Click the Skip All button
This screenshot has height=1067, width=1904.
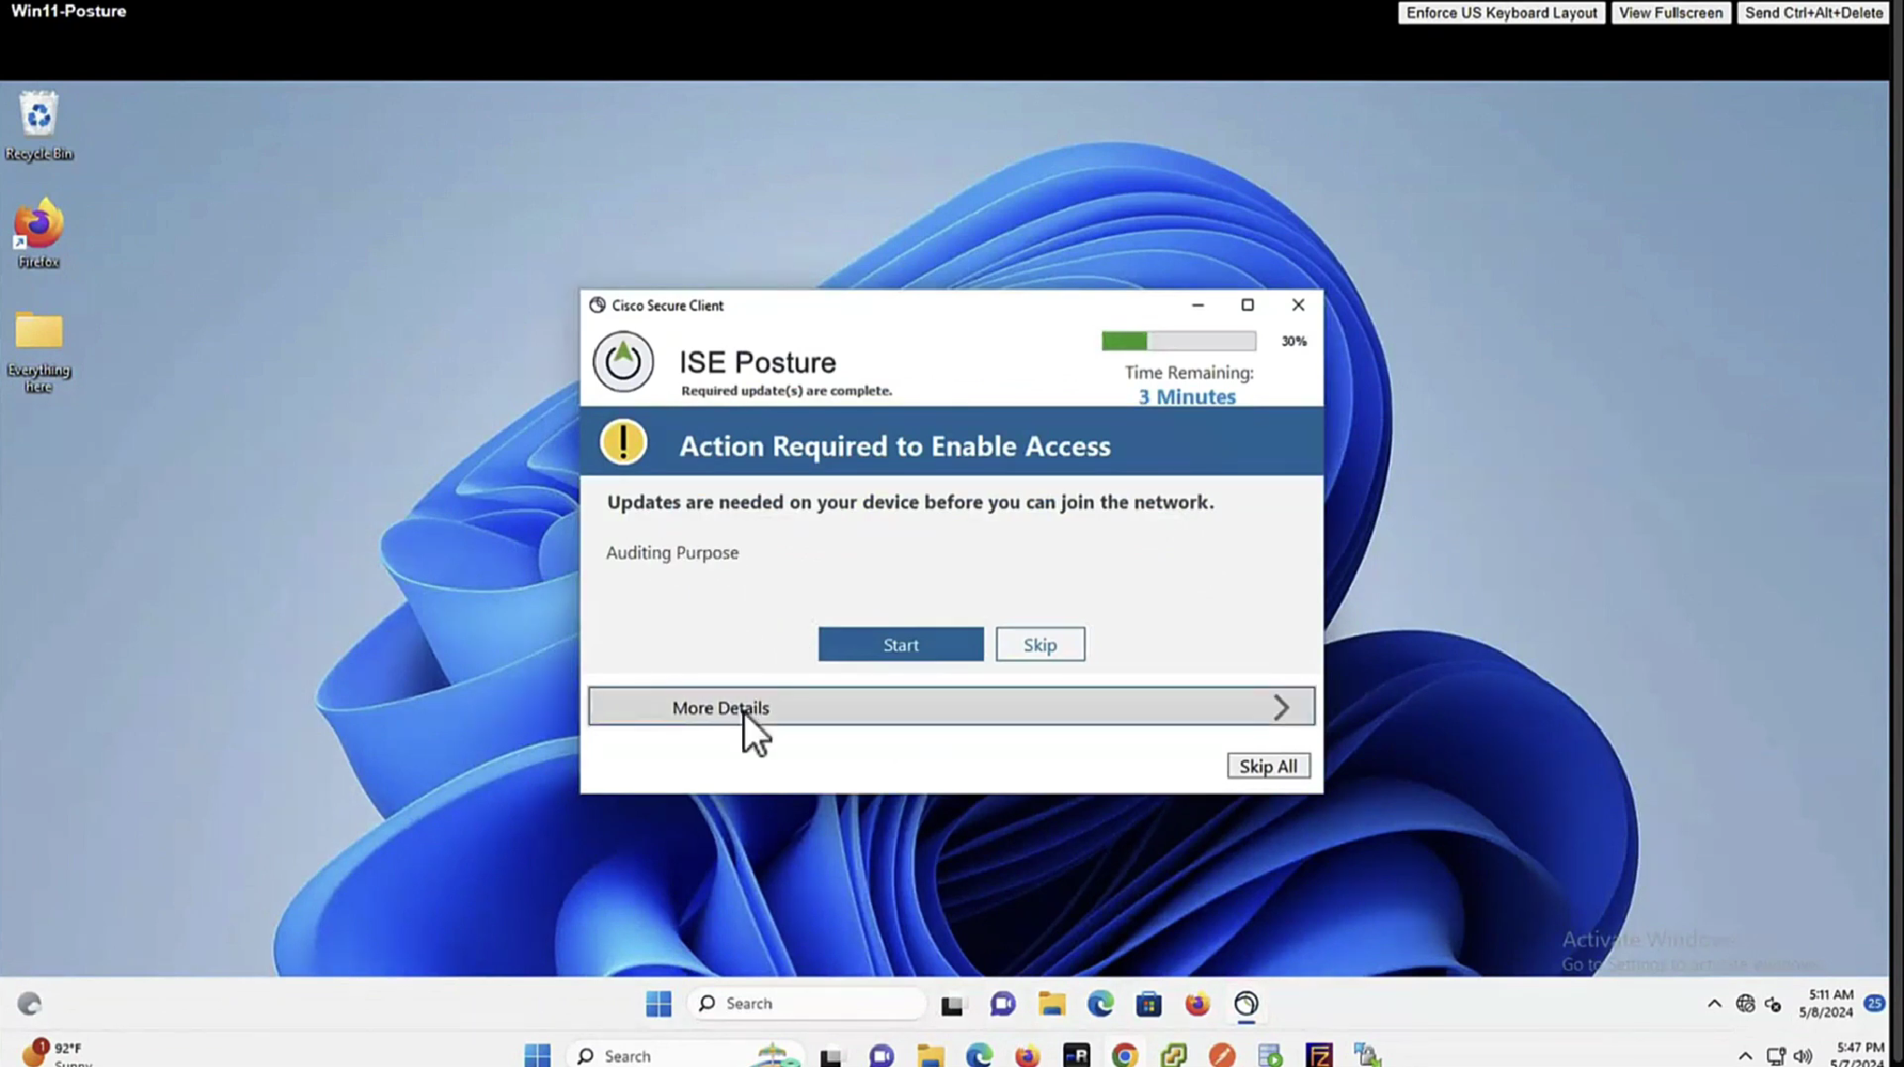pos(1267,766)
